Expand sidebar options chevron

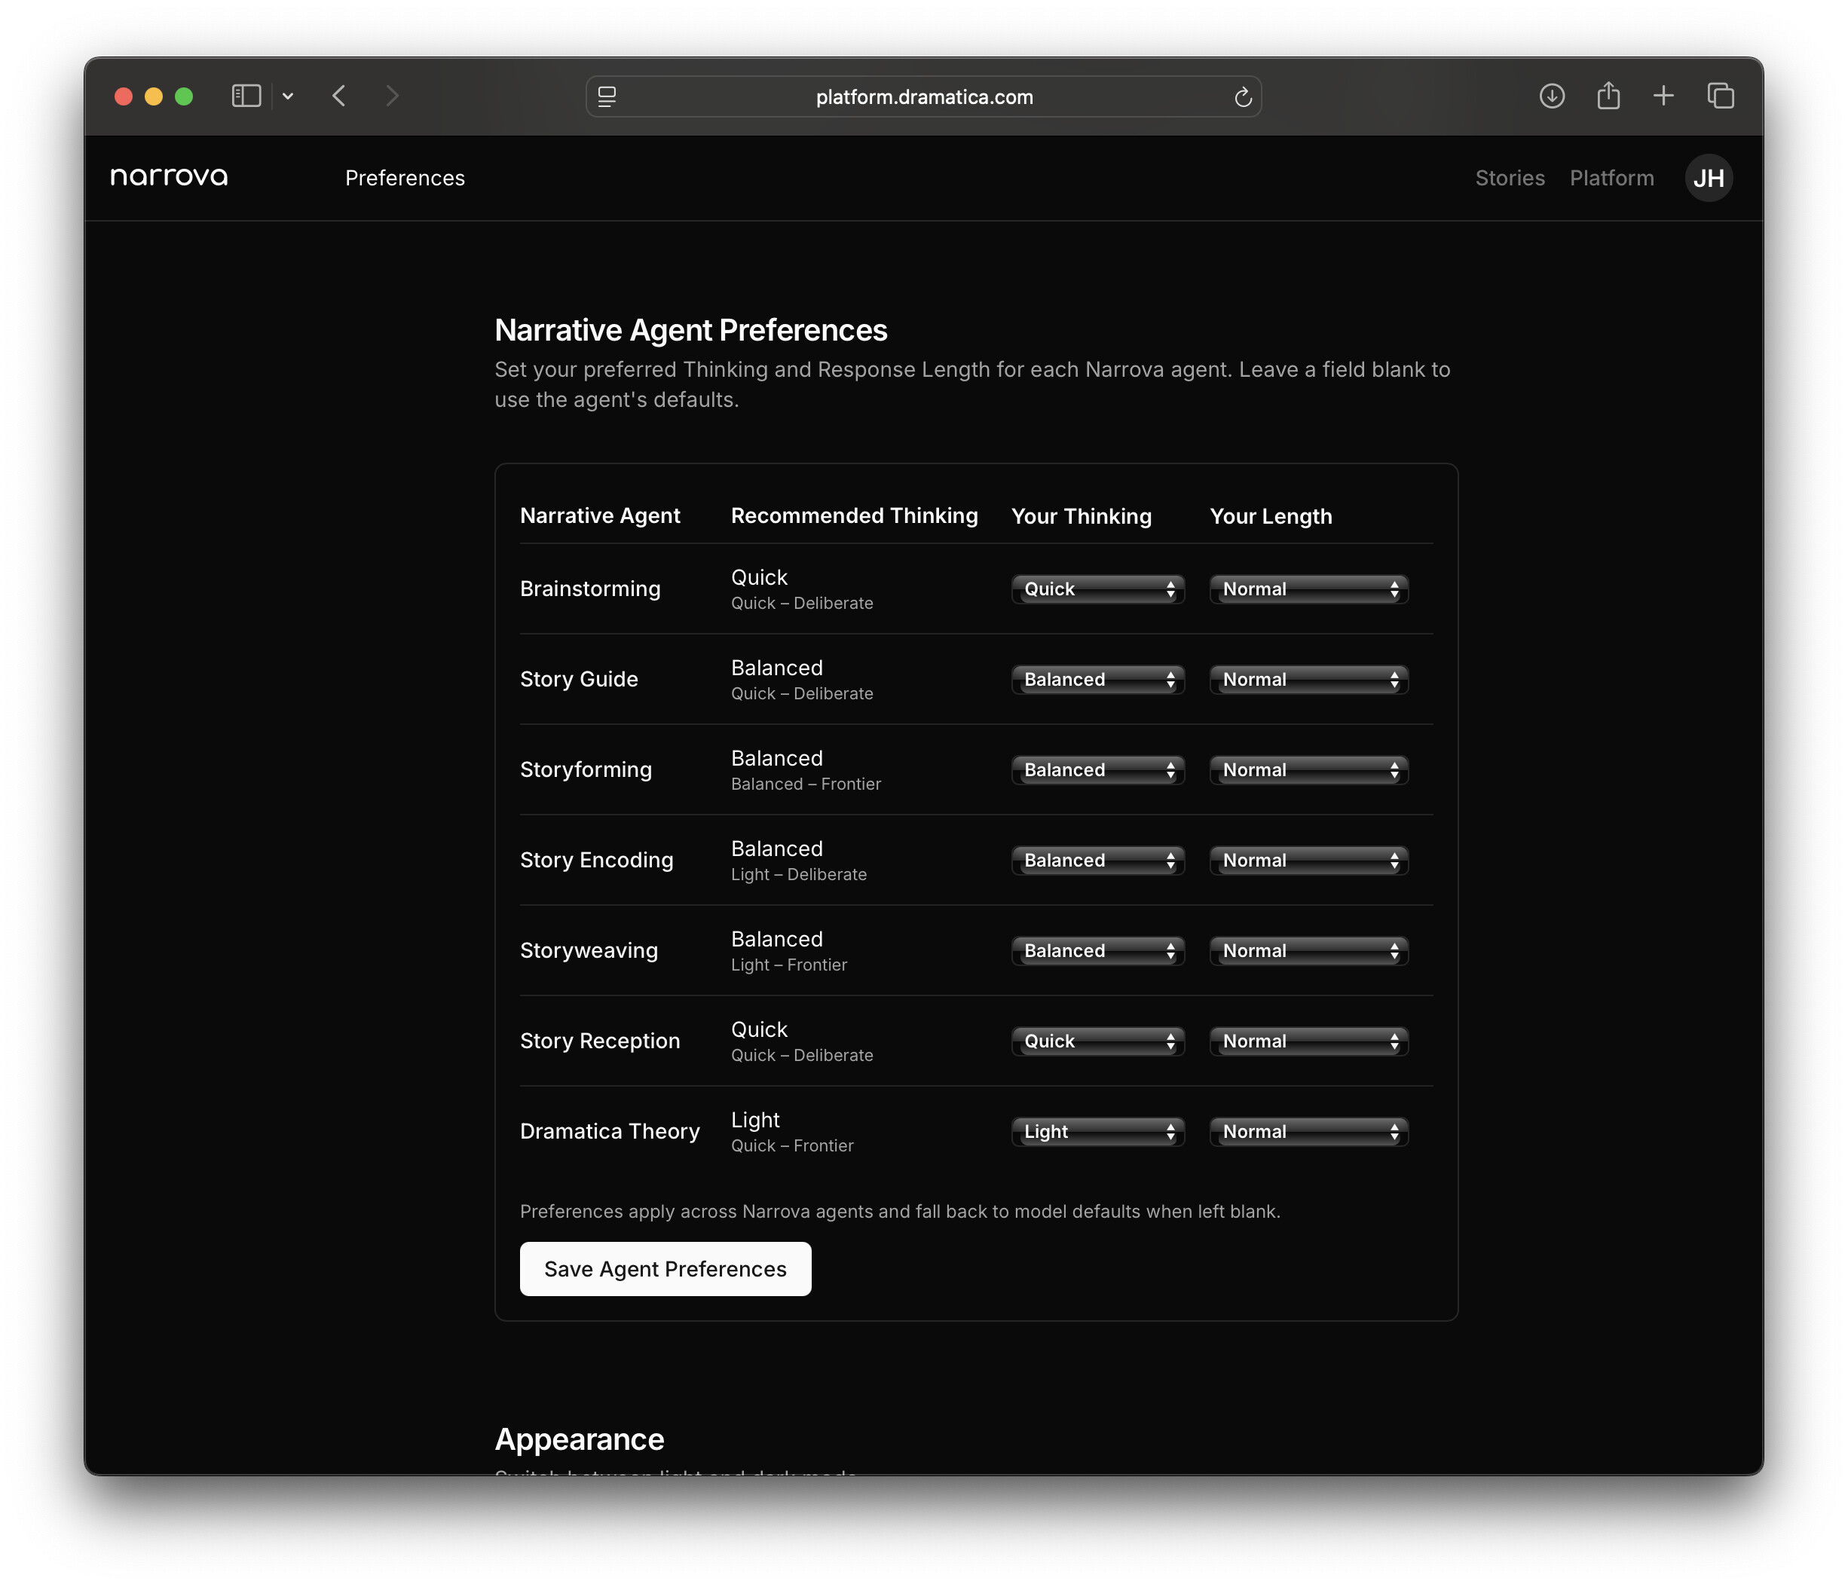288,96
